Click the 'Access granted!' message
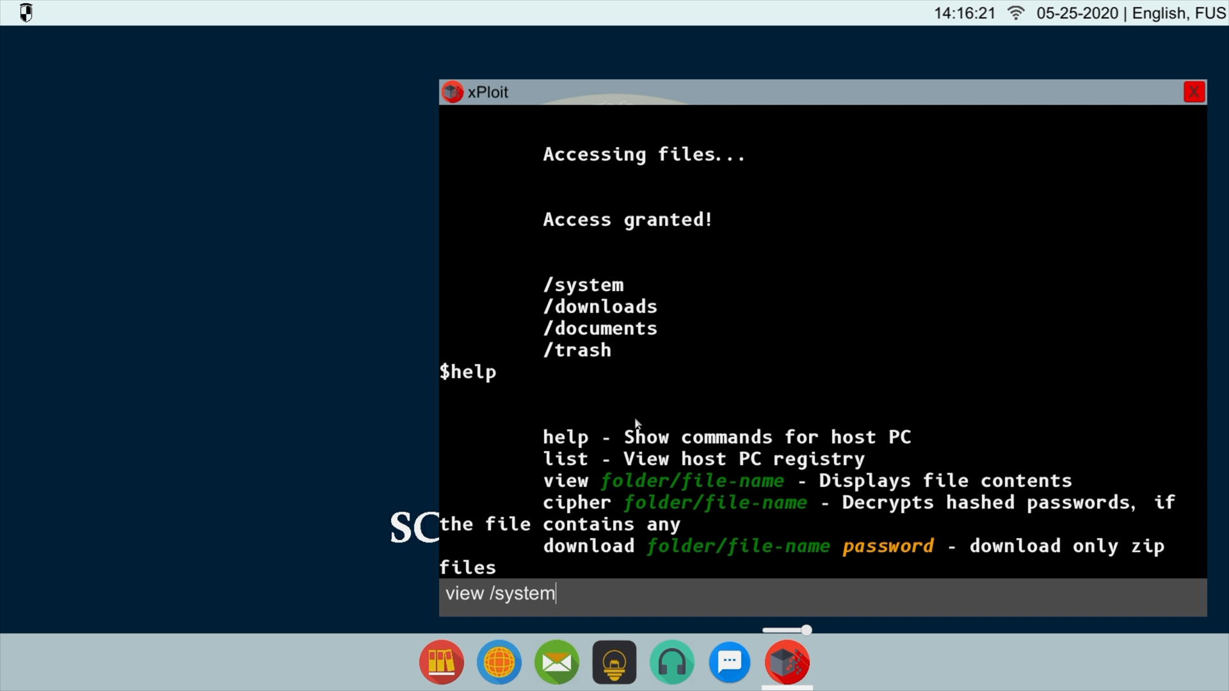 pos(627,220)
